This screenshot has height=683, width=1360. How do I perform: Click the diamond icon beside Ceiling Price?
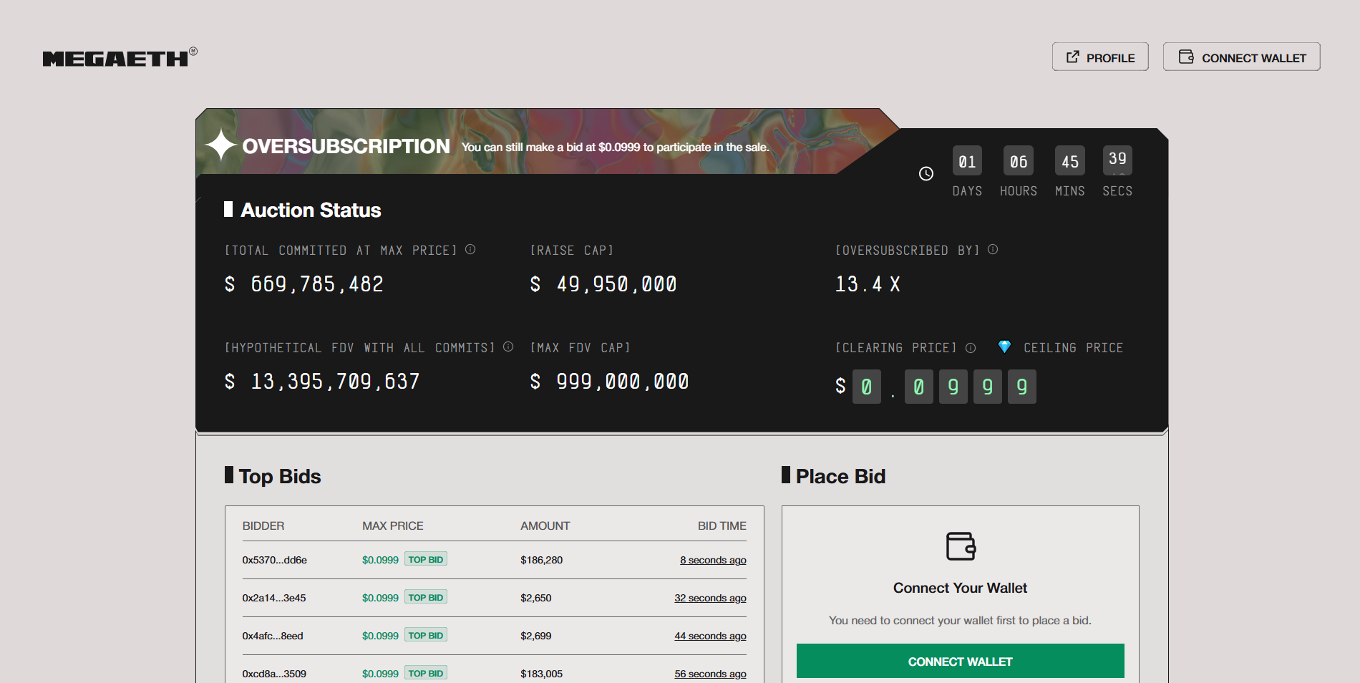[1005, 347]
